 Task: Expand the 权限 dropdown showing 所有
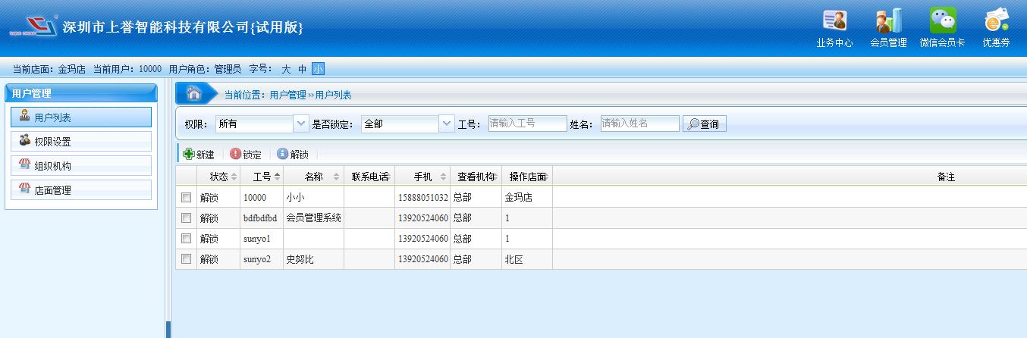point(301,124)
